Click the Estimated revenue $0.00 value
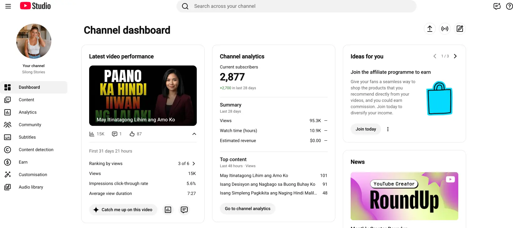The width and height of the screenshot is (513, 228). pos(315,141)
